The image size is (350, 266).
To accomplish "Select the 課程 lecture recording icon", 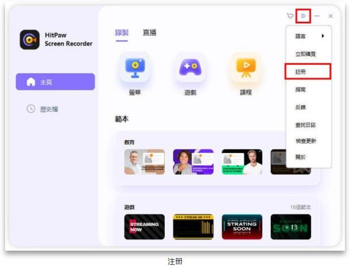I will click(x=246, y=68).
